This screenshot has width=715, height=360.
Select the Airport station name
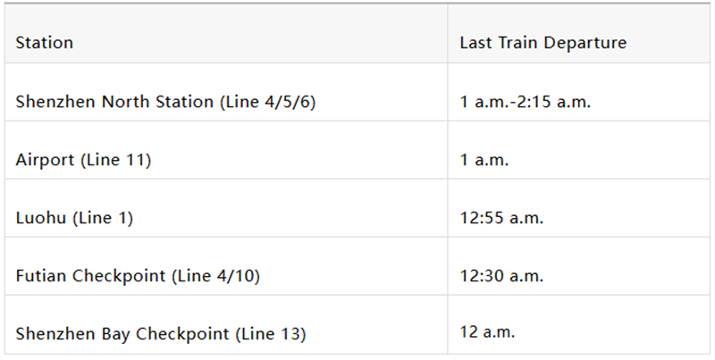43,160
